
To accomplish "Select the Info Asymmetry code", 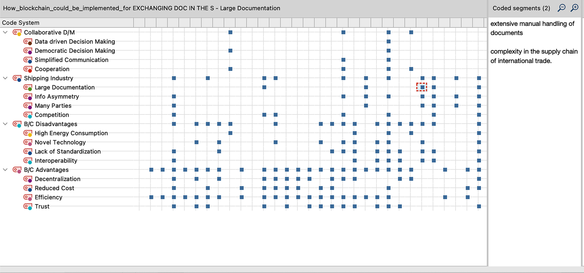I will point(57,96).
